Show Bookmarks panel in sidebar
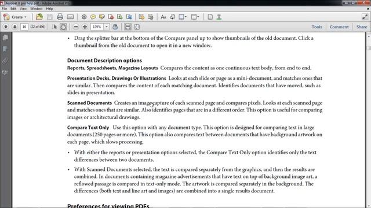The image size is (371, 208). pyautogui.click(x=5, y=49)
